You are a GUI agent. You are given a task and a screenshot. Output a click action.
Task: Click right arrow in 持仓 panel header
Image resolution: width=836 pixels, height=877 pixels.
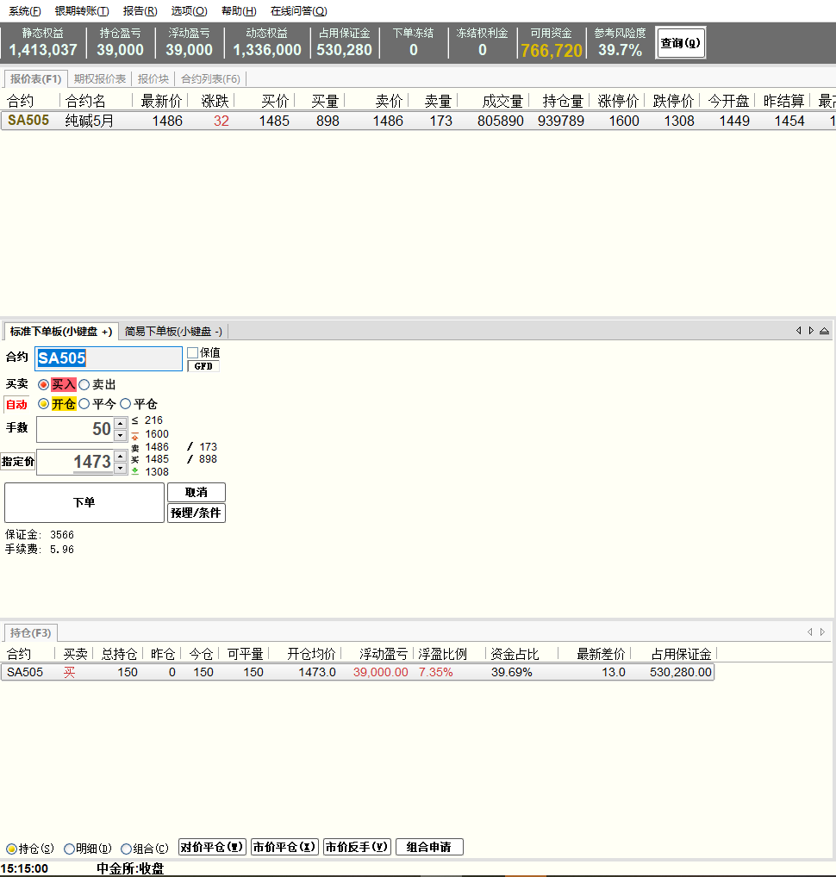click(x=822, y=632)
